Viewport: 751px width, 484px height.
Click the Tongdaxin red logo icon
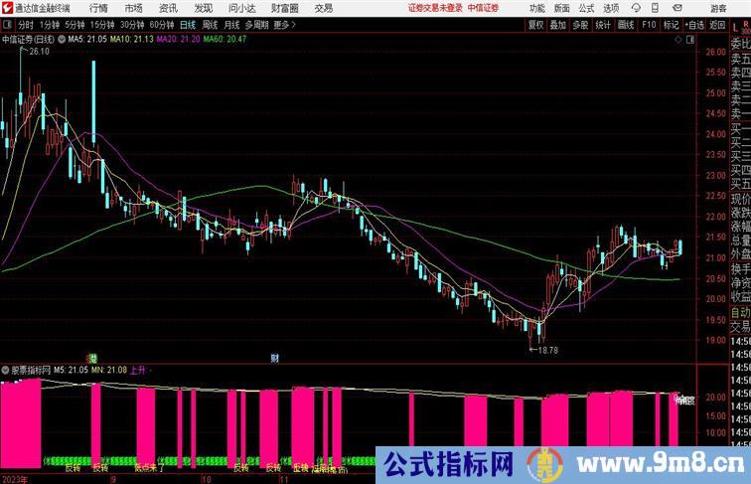click(7, 8)
